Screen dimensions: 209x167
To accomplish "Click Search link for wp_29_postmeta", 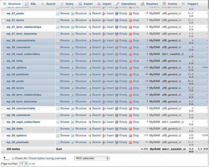I will 96,142.
